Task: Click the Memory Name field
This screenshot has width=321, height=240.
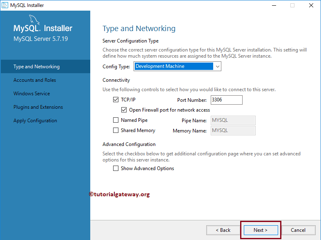Action: pos(233,130)
